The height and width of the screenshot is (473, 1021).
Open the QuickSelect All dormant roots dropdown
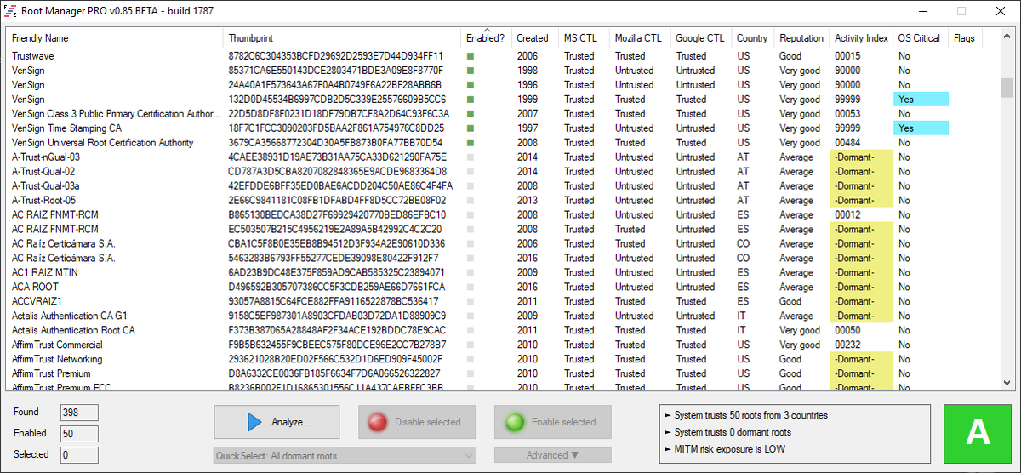(345, 456)
